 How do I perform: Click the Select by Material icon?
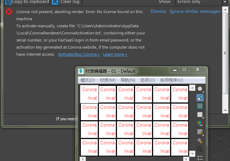pos(200,149)
